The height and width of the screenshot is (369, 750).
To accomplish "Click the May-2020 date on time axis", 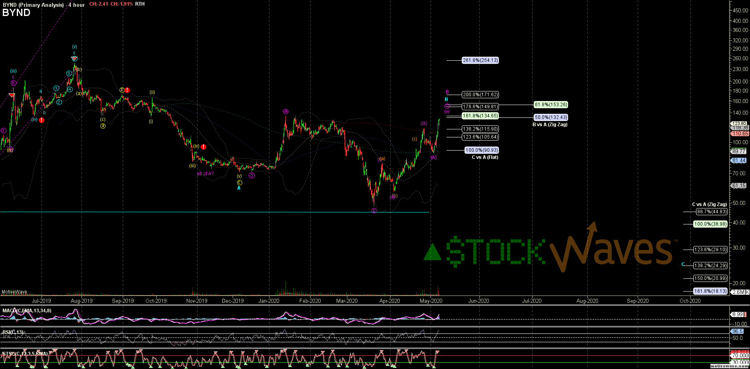I will (x=431, y=301).
